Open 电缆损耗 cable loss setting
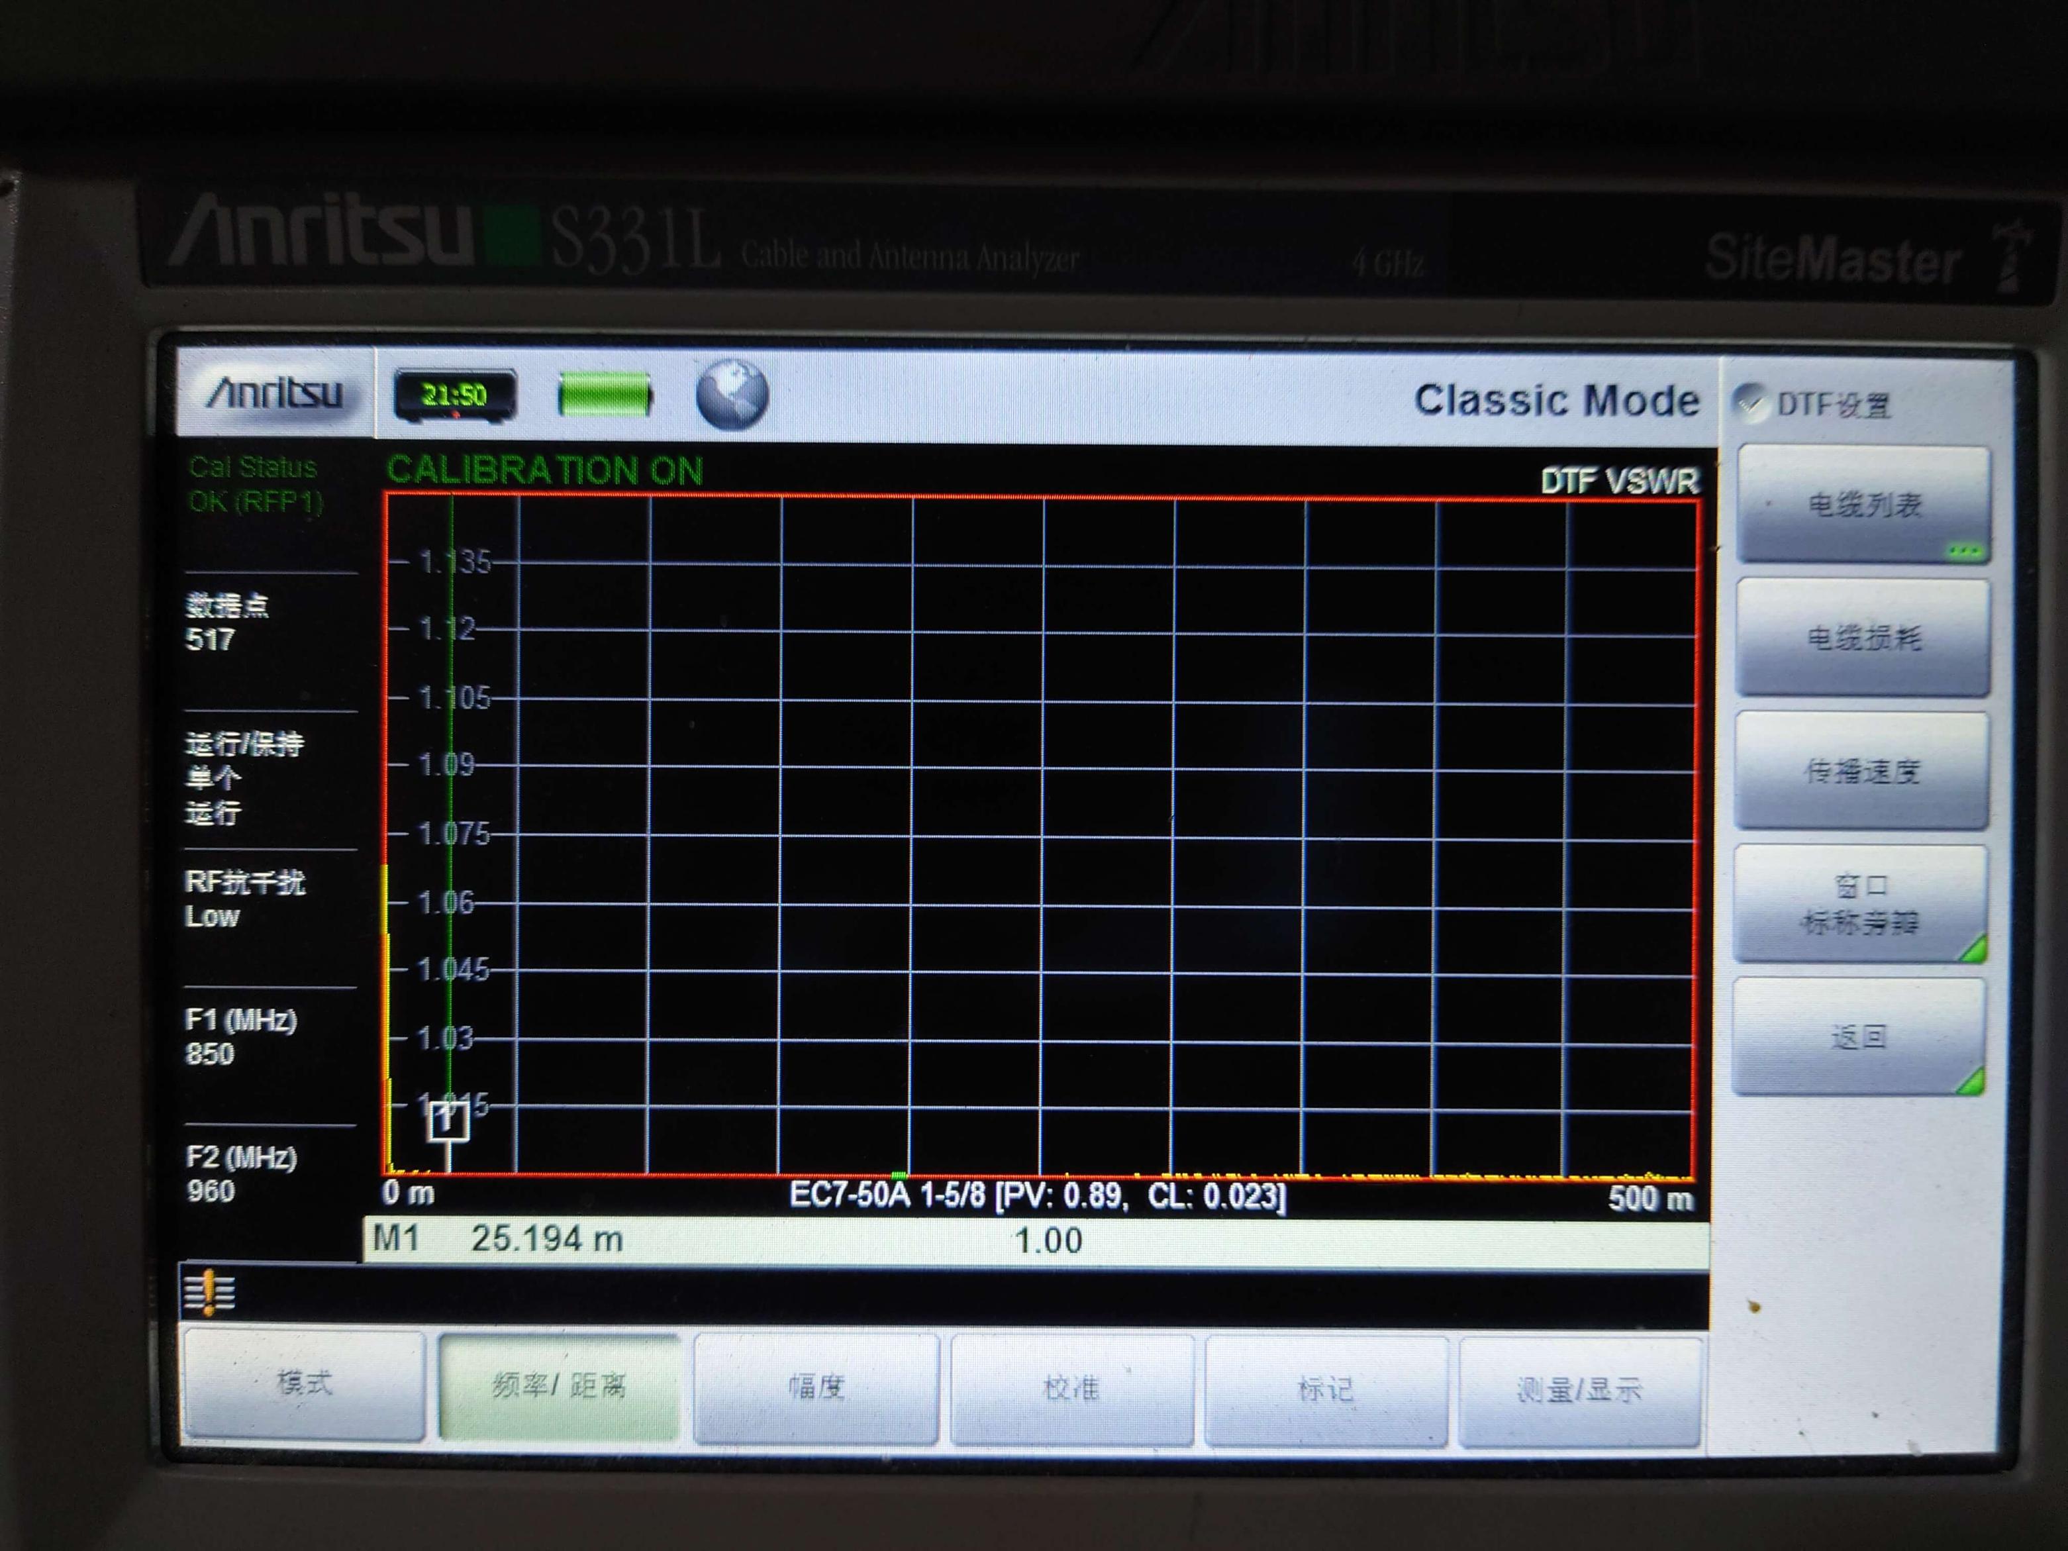The height and width of the screenshot is (1551, 2068). click(x=1862, y=638)
